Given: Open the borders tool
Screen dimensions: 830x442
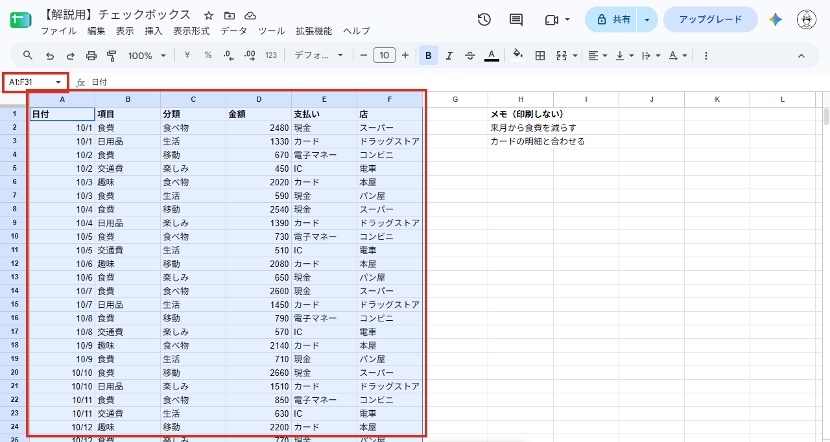Looking at the screenshot, I should [x=539, y=56].
